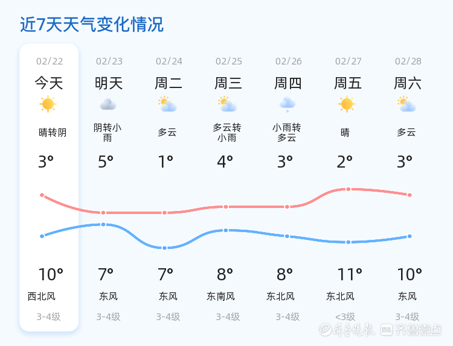Image resolution: width=453 pixels, height=346 pixels.
Task: Click the light rain icon for 周四
Action: click(x=287, y=104)
